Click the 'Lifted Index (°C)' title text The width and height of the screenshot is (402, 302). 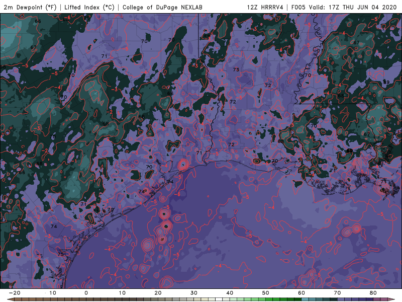(89, 7)
